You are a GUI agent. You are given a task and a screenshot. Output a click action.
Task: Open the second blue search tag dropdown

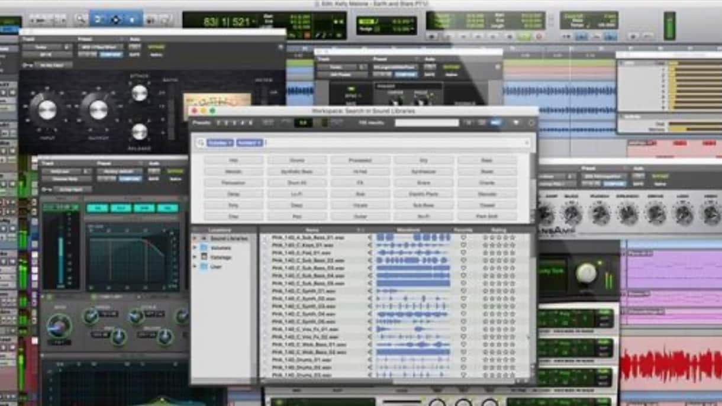tap(250, 143)
